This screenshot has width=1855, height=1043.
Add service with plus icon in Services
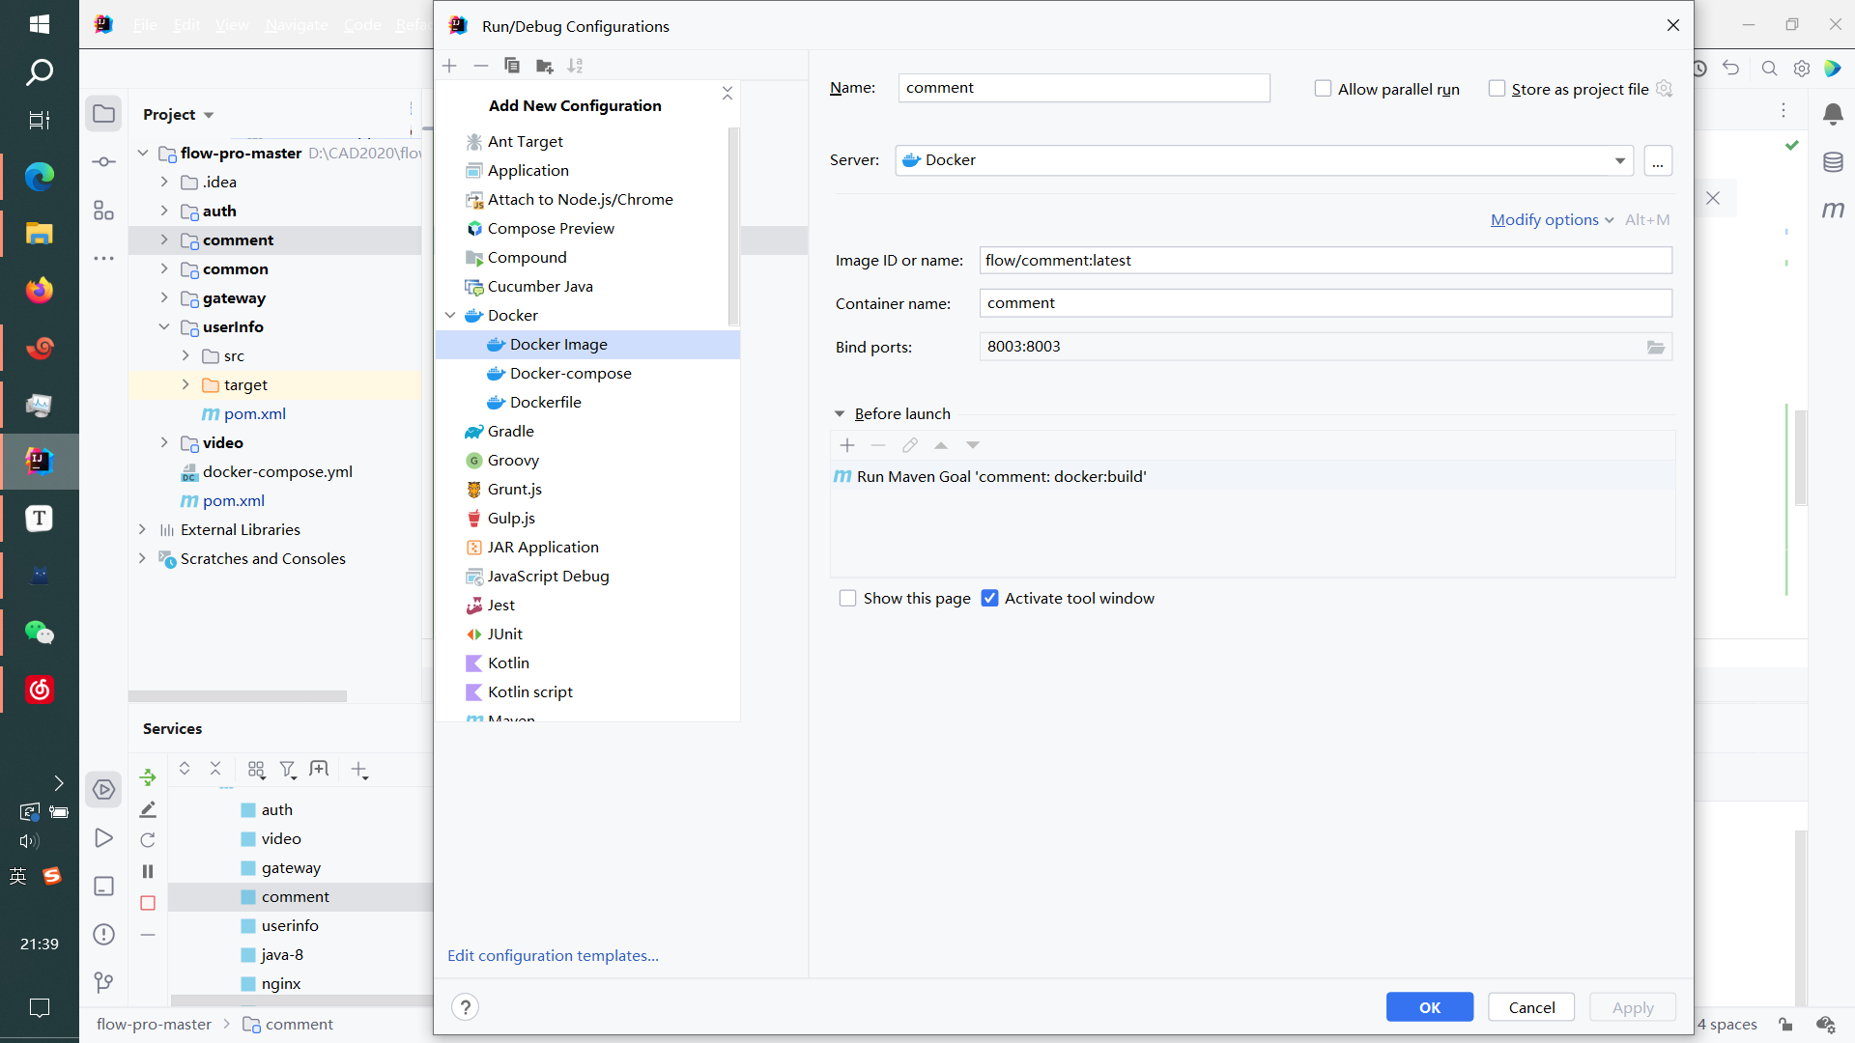tap(359, 770)
